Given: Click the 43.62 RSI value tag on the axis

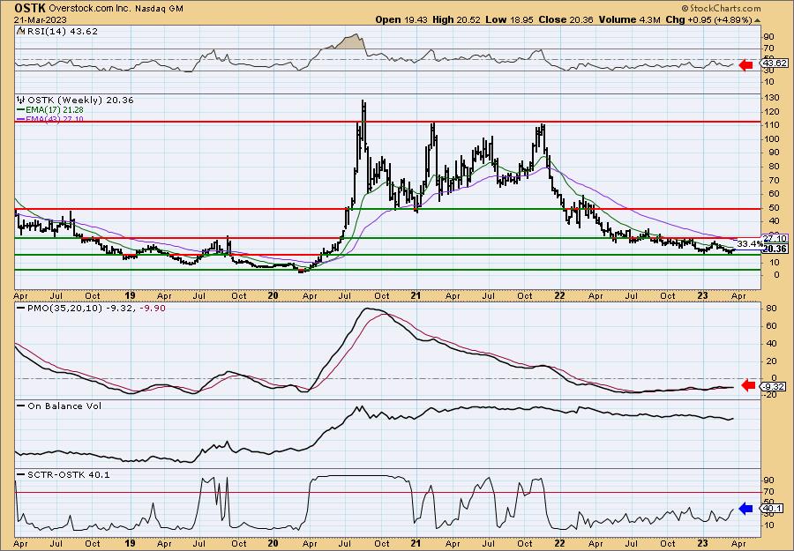Looking at the screenshot, I should tap(775, 63).
